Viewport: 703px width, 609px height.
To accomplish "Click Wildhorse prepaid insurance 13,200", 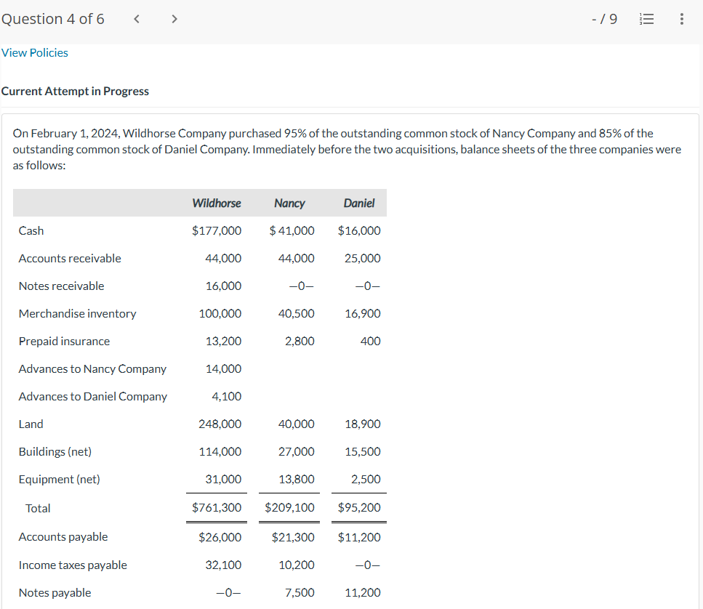I will point(223,342).
